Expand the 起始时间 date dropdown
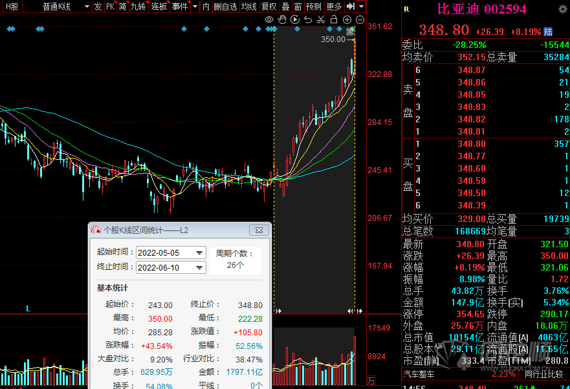This screenshot has width=570, height=389. (199, 252)
